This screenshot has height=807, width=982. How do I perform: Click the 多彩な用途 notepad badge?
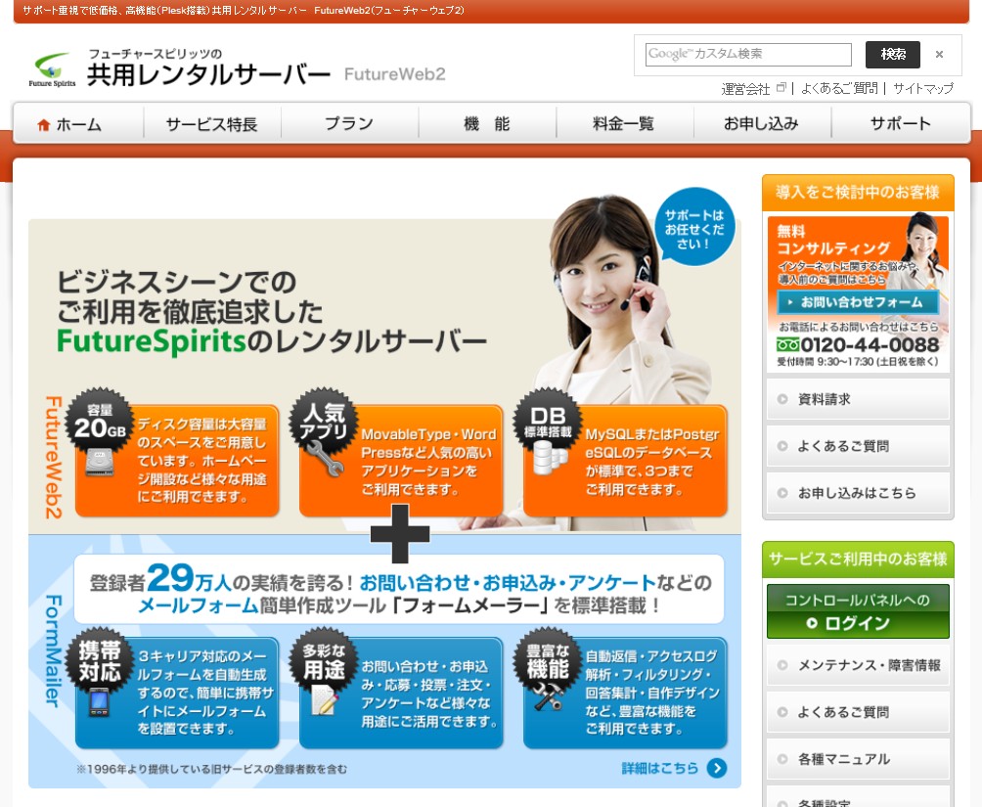[323, 672]
